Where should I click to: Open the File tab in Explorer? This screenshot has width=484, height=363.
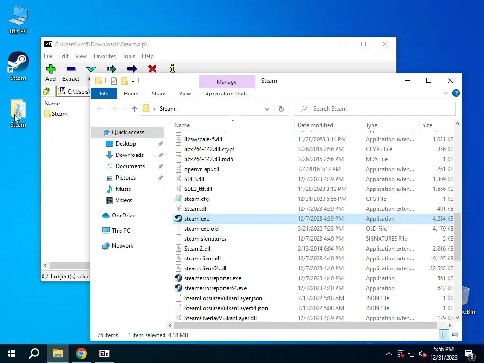(104, 94)
